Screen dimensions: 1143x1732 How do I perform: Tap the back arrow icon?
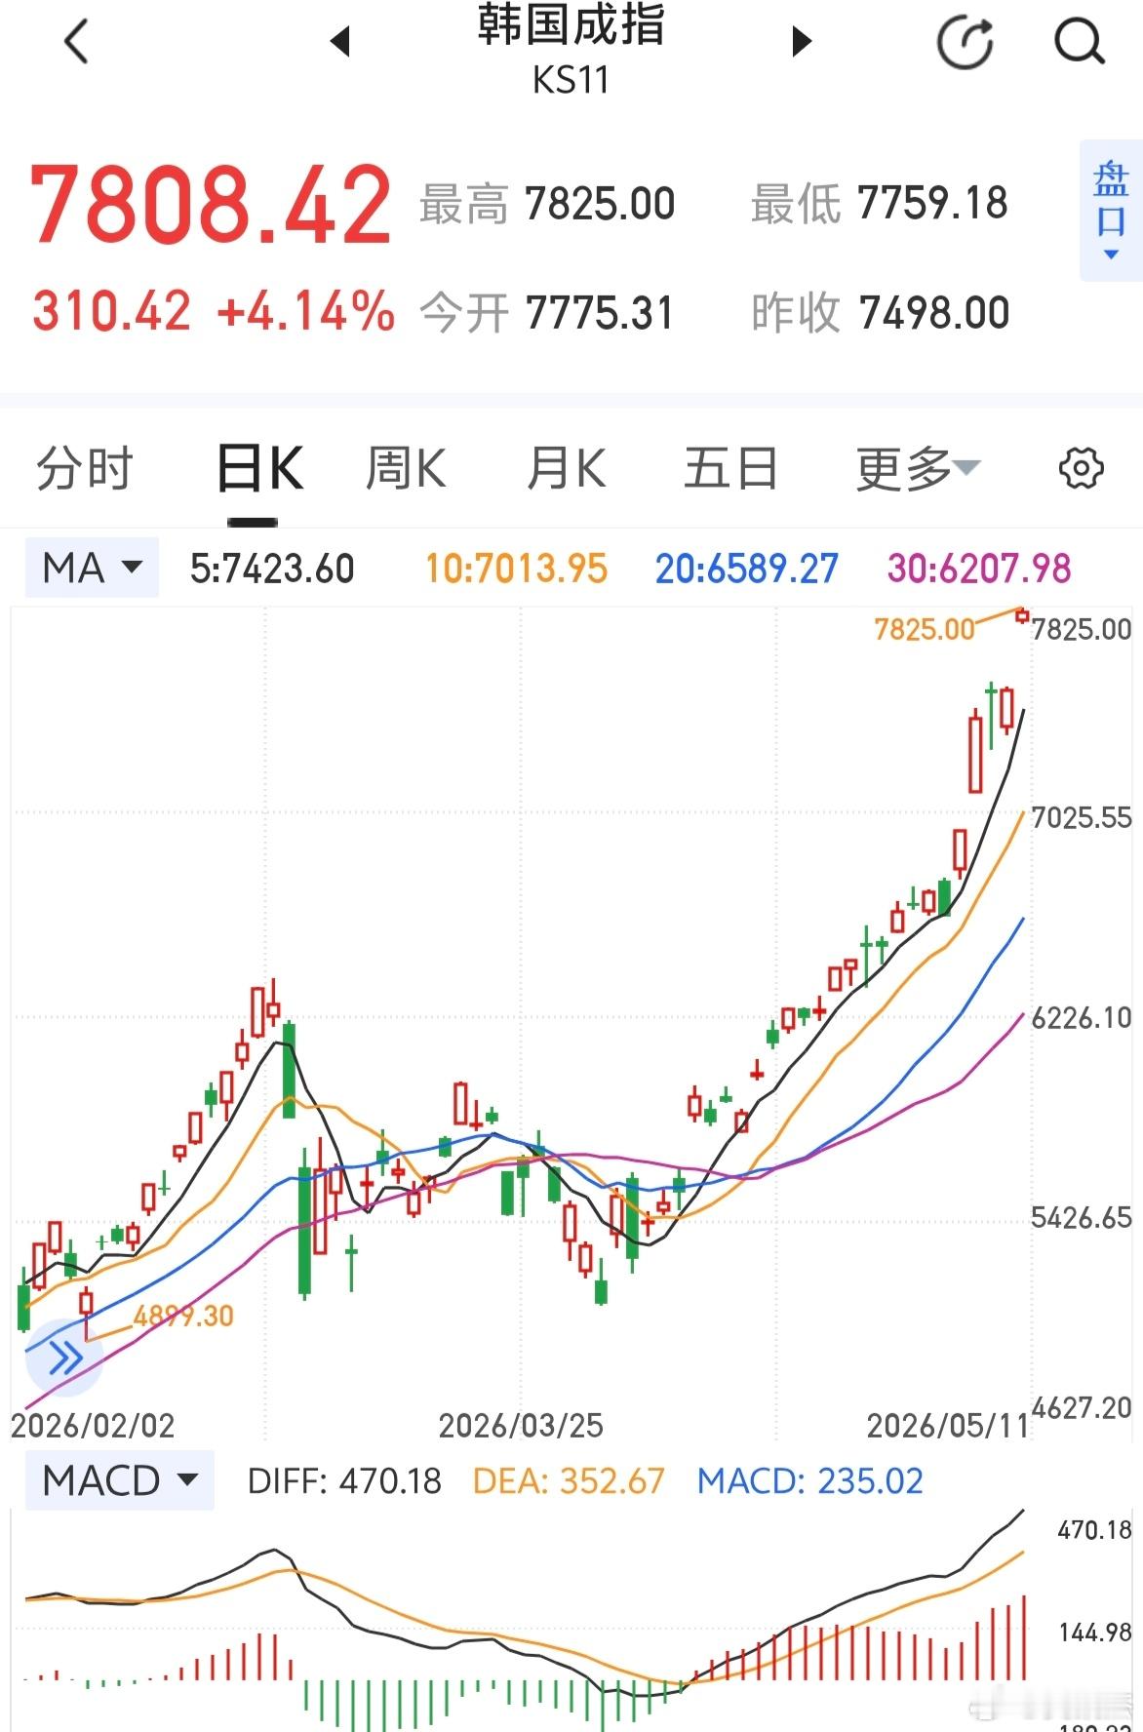click(x=76, y=42)
